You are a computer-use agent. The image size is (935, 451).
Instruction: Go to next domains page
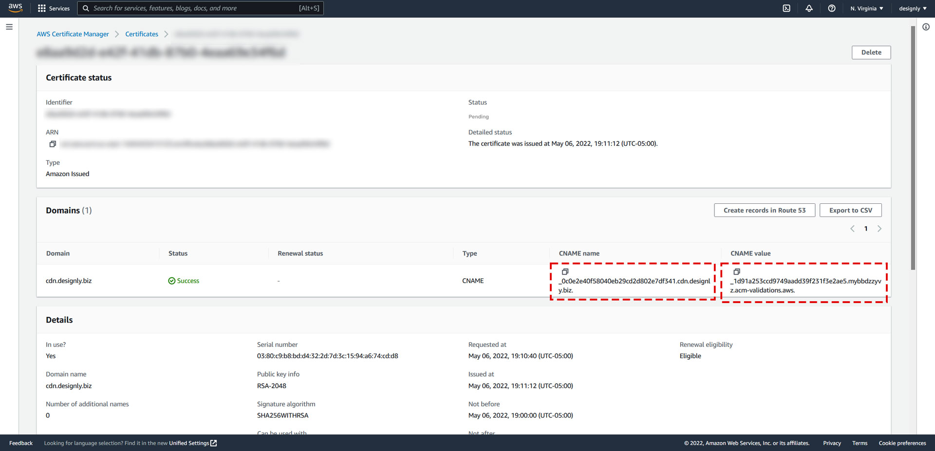[x=879, y=229]
